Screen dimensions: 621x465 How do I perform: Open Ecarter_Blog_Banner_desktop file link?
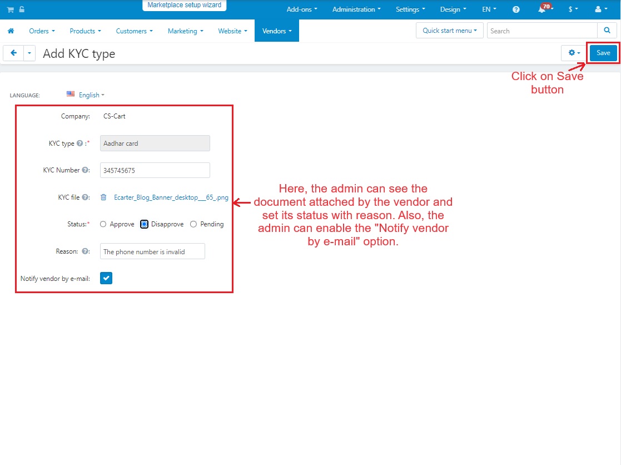coord(171,197)
